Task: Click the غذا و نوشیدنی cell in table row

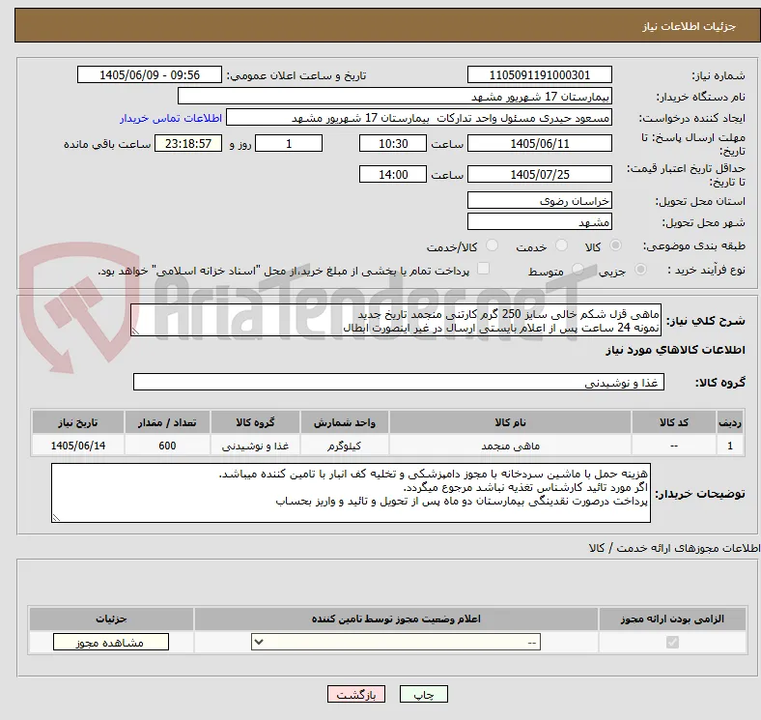Action: coord(255,446)
